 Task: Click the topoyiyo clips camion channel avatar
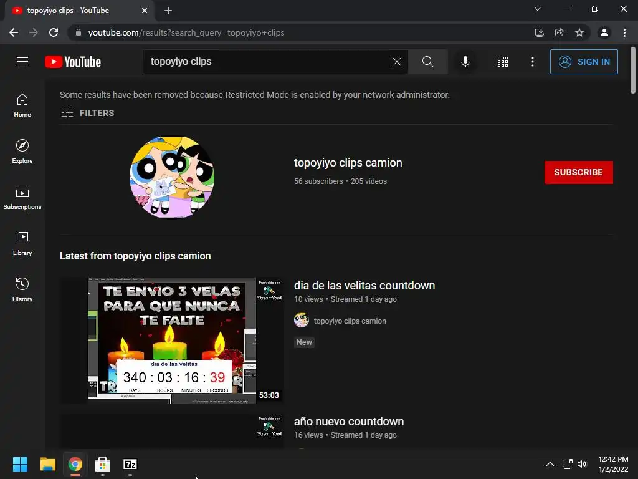172,177
